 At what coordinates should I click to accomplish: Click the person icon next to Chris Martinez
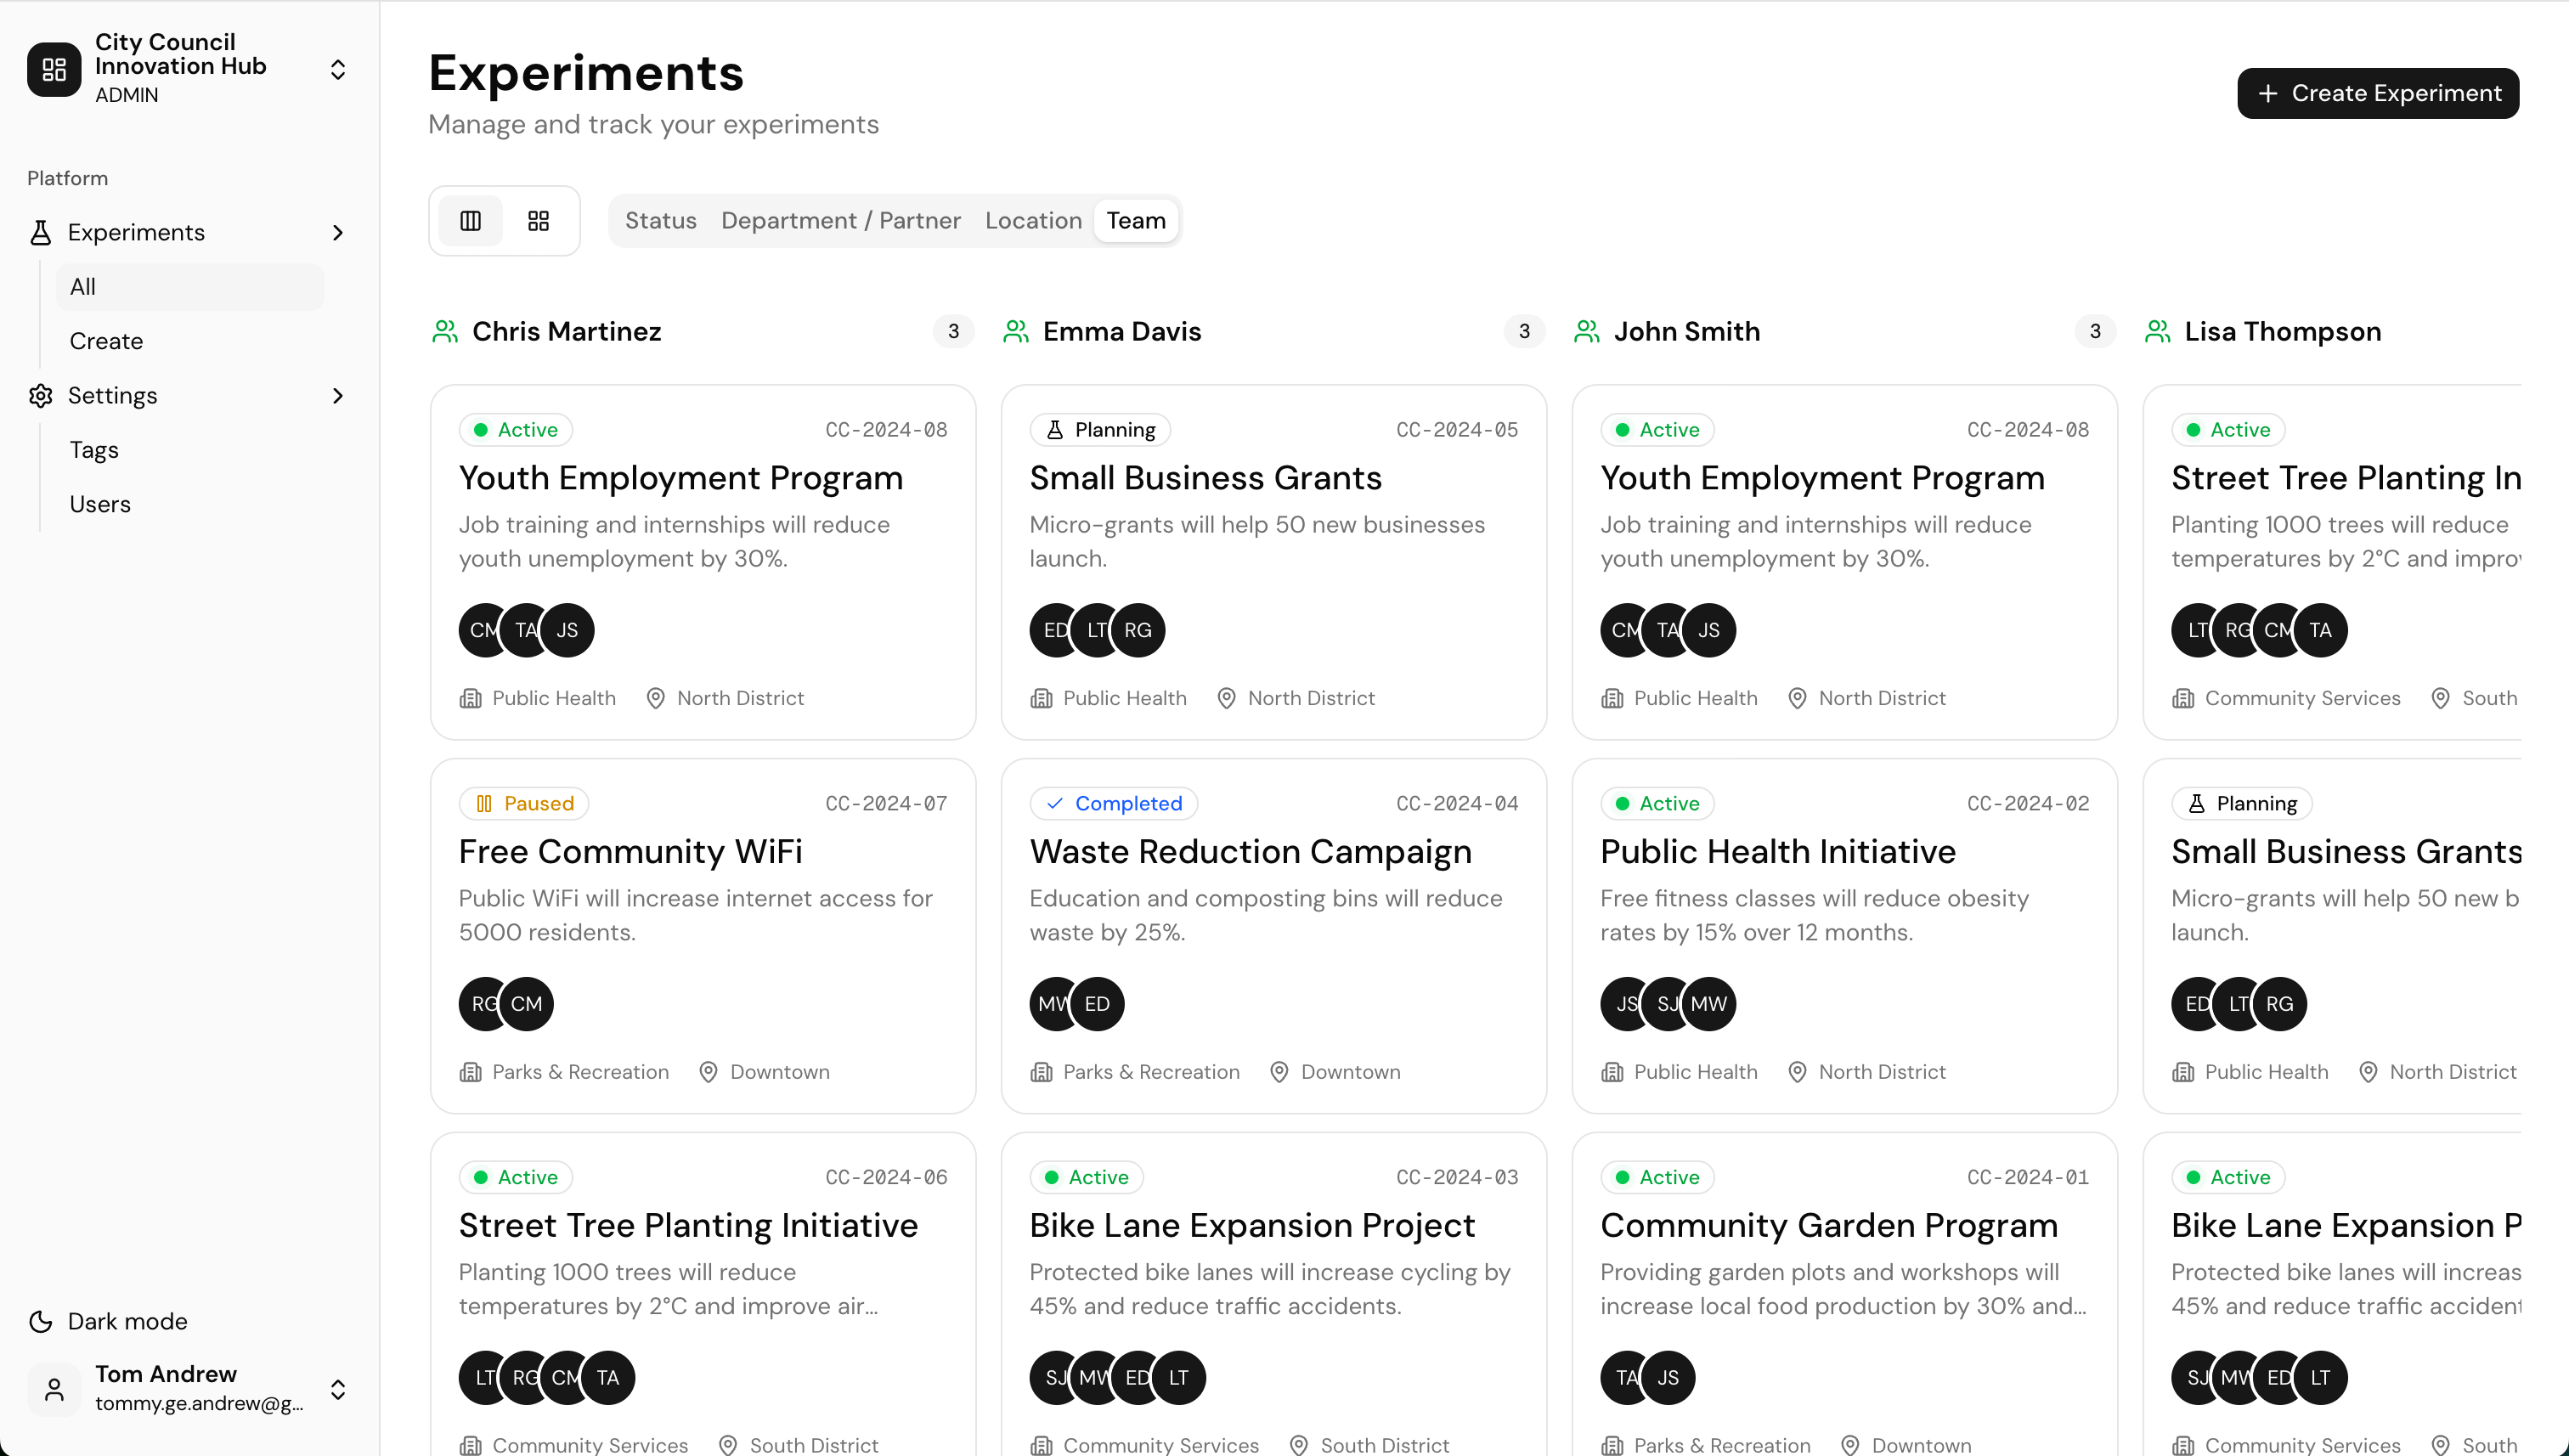tap(444, 331)
